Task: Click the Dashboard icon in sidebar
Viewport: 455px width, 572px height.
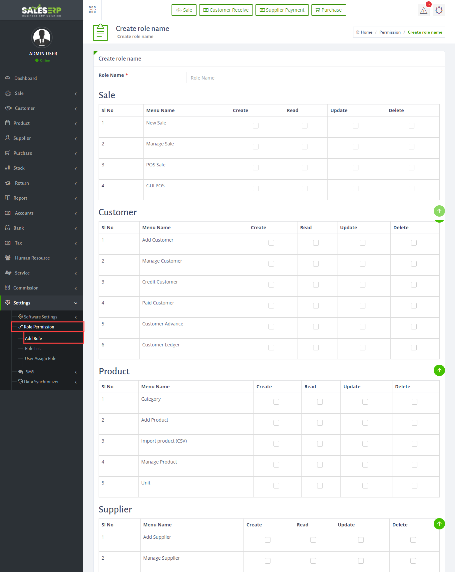Action: tap(8, 78)
